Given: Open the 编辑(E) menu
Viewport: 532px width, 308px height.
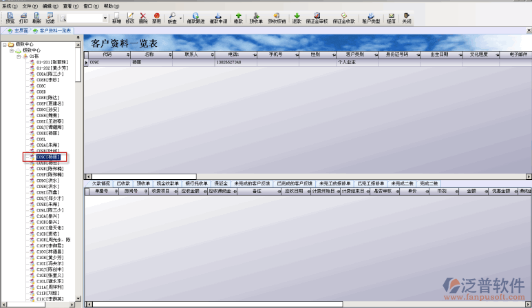Looking at the screenshot, I should point(50,6).
